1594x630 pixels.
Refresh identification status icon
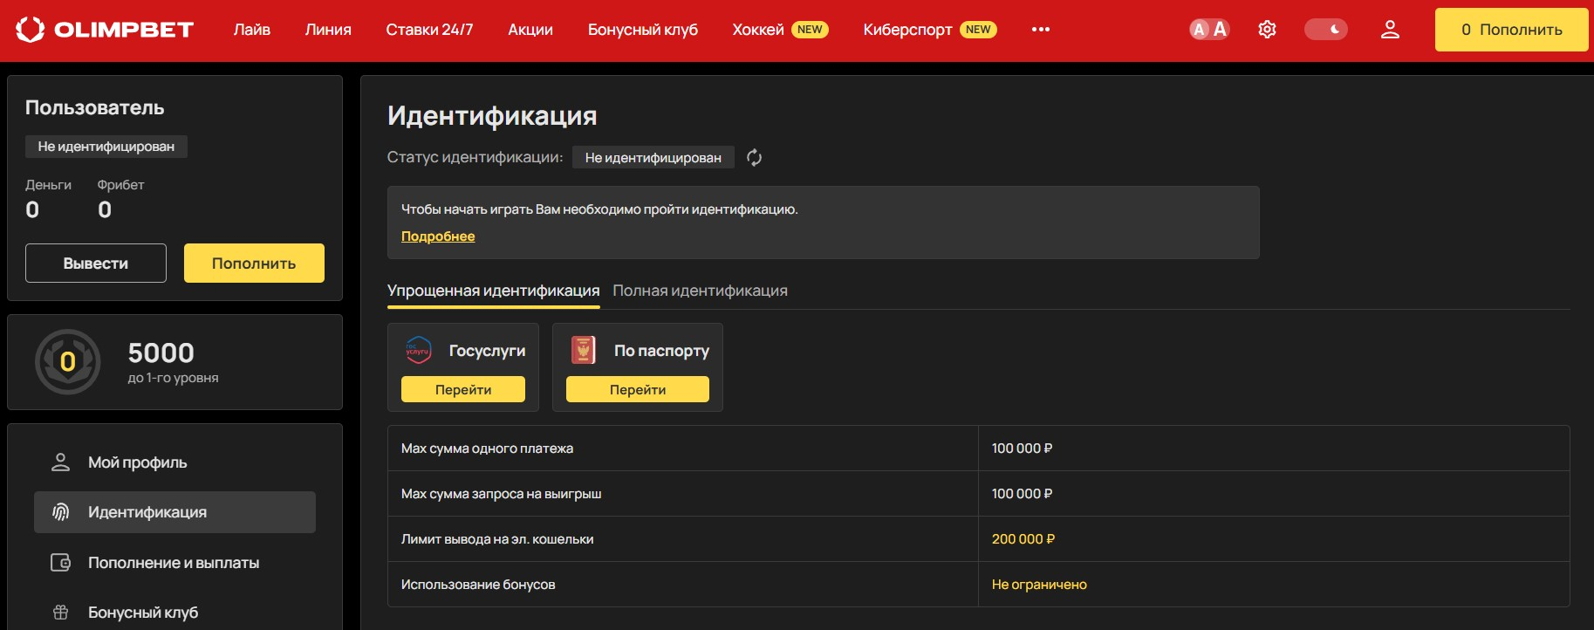pyautogui.click(x=755, y=158)
